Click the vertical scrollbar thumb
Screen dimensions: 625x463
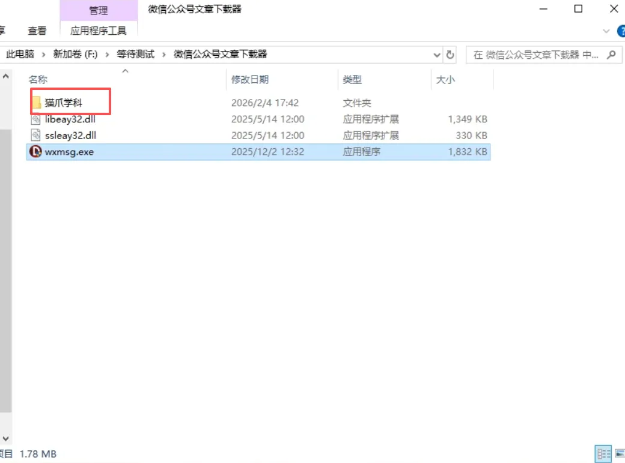point(5,270)
